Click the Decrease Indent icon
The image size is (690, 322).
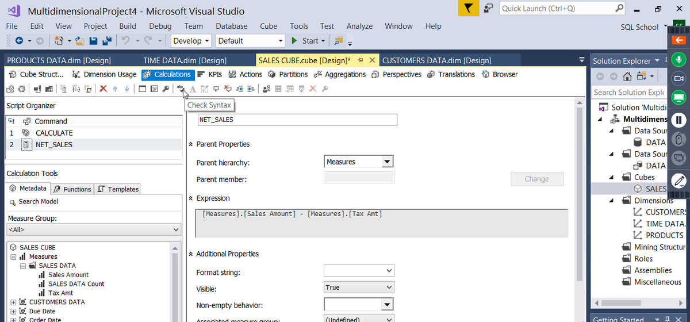point(240,89)
